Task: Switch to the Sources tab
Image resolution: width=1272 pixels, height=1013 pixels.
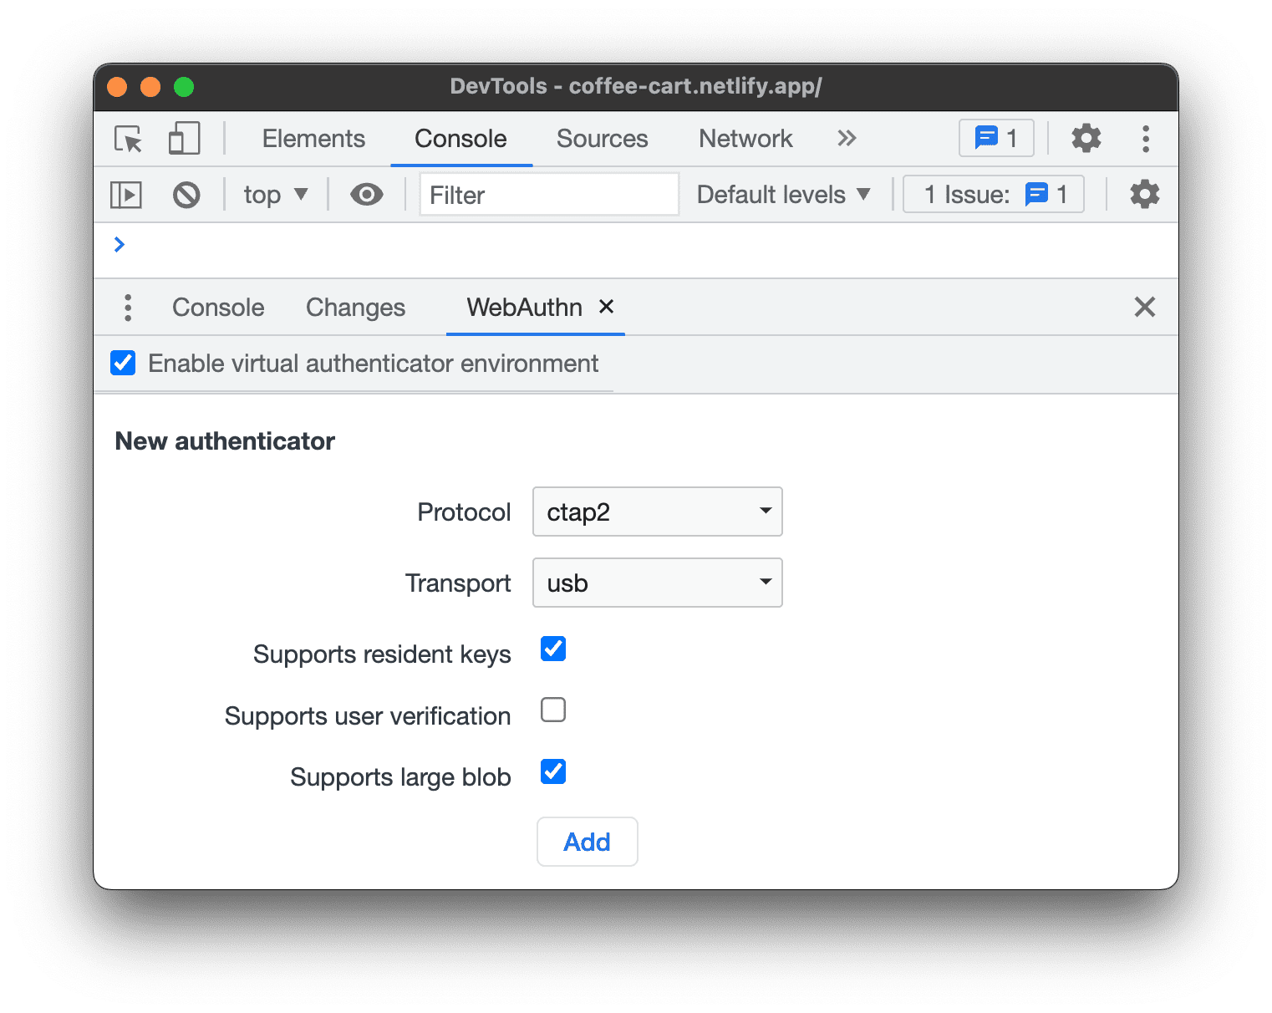Action: pyautogui.click(x=602, y=139)
